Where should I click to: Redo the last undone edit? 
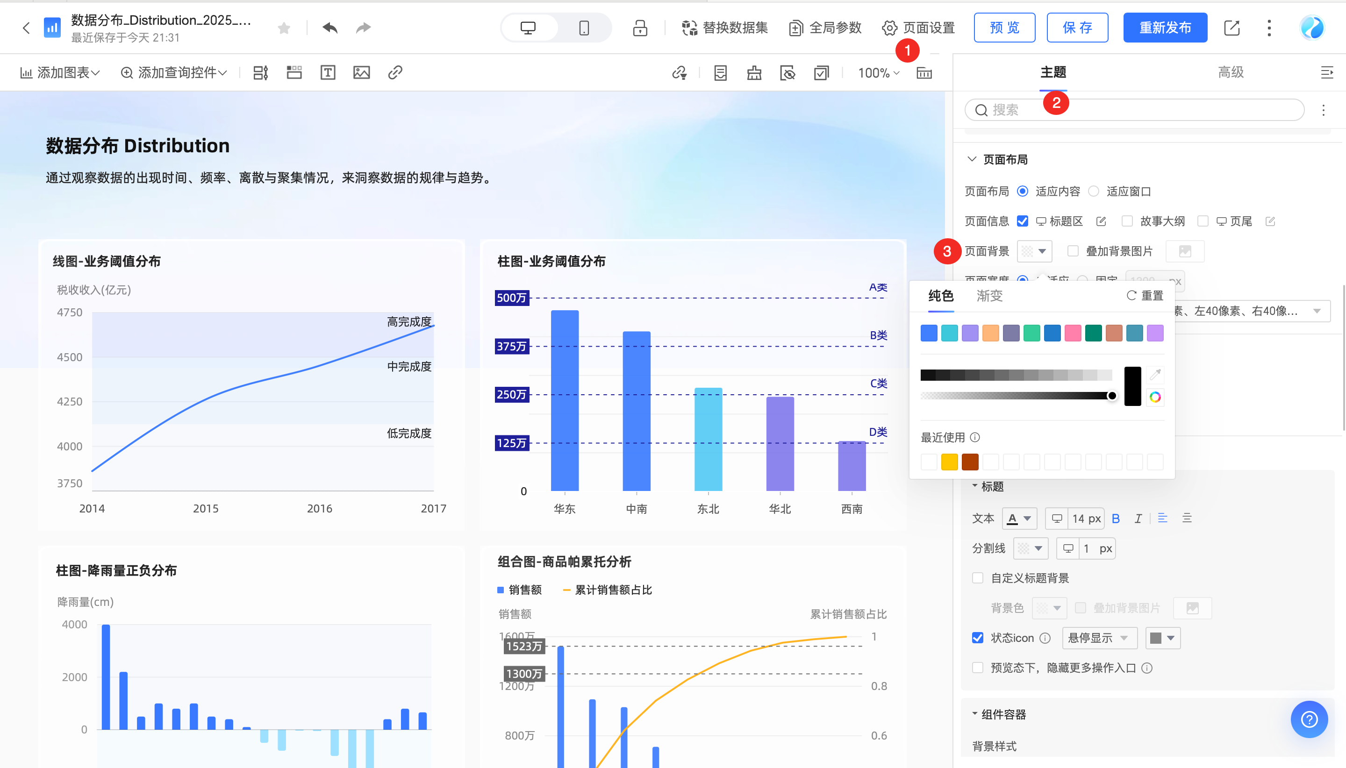364,28
